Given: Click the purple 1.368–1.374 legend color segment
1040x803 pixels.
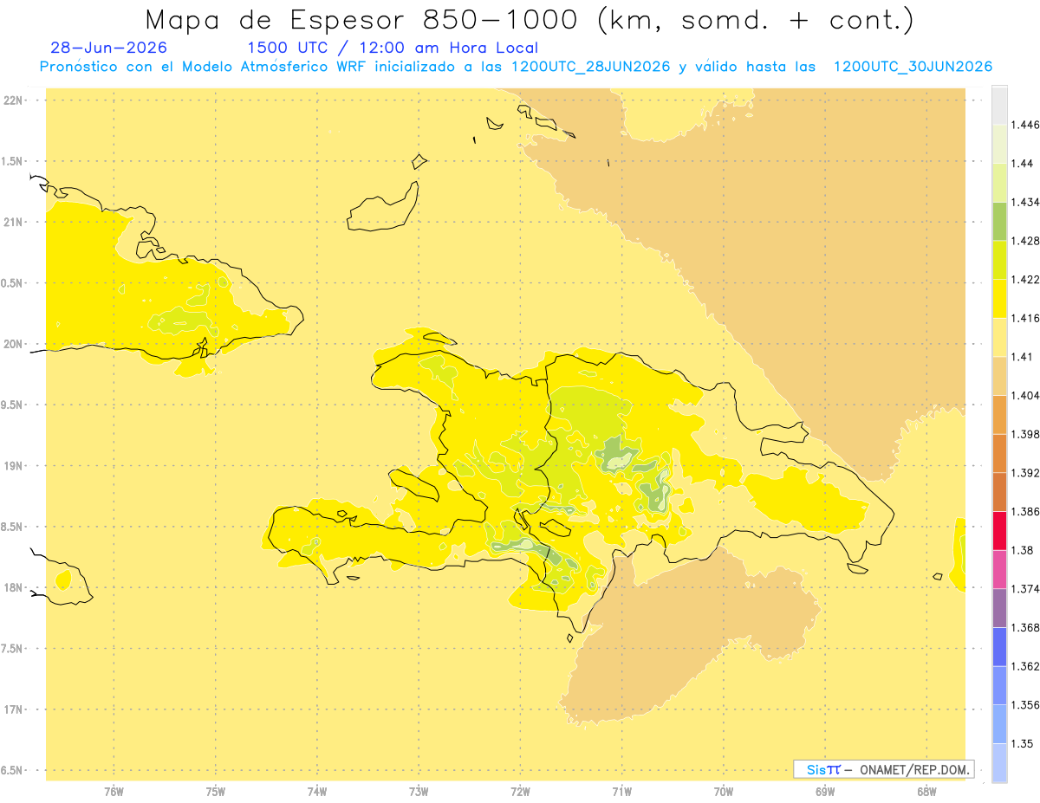Looking at the screenshot, I should pos(999,608).
